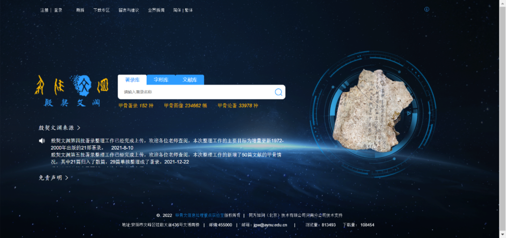
Task: Click 刷新 in the top menu
Action: tap(80, 10)
